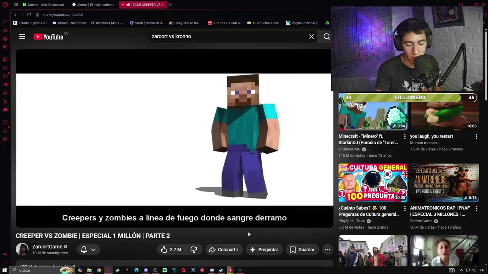The height and width of the screenshot is (274, 488).
Task: Open X (Twitter) in the Opera sidebar
Action: (x=5, y=102)
